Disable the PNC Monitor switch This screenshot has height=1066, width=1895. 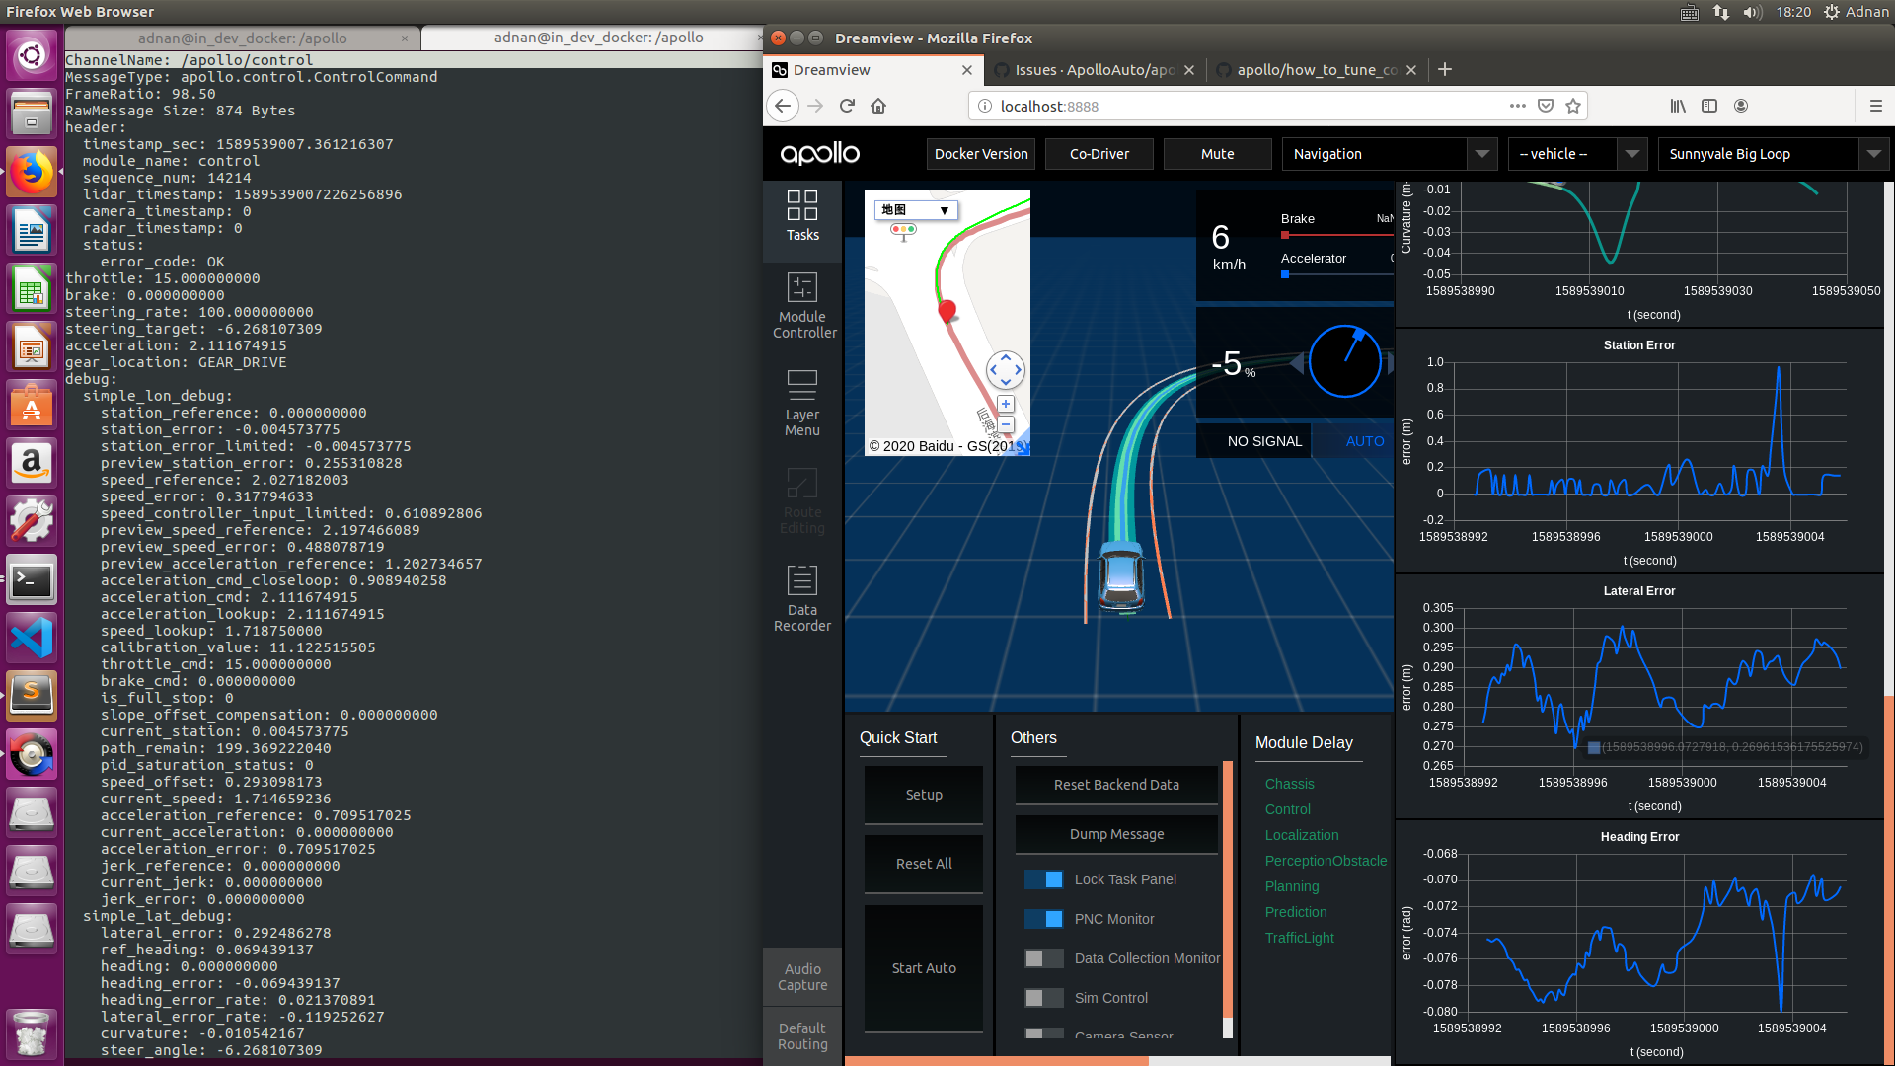(1043, 919)
